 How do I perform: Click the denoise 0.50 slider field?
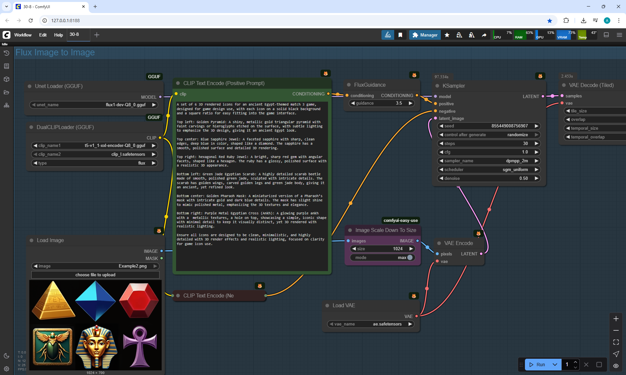tap(488, 179)
